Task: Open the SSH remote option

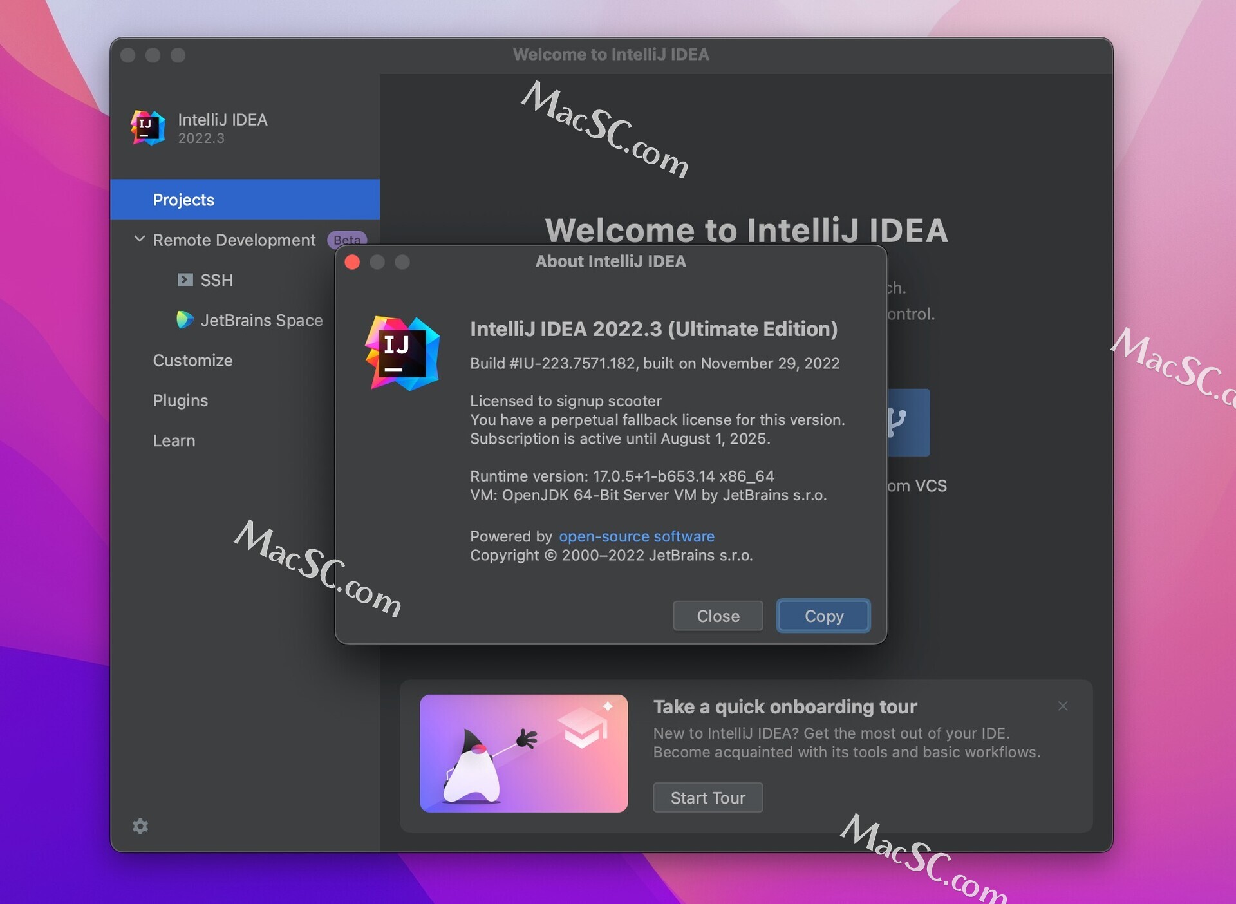Action: point(216,280)
